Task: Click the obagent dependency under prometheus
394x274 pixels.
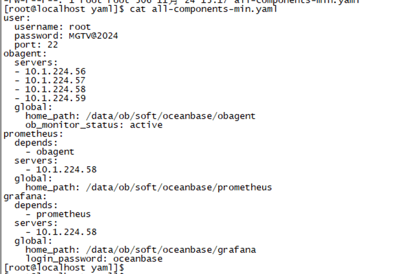Action: 55,151
